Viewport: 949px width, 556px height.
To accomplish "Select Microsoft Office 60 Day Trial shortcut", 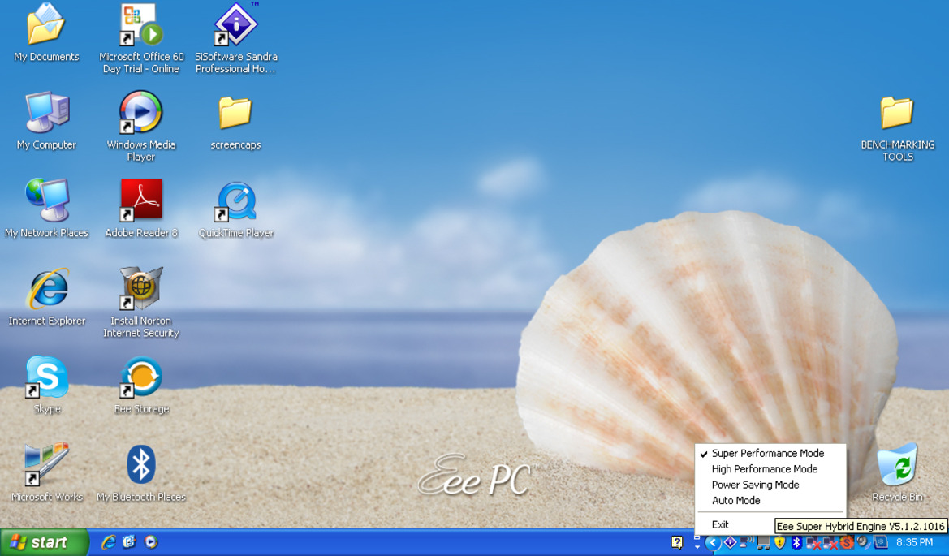I will [x=141, y=39].
